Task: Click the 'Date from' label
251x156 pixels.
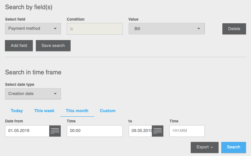Action: (14, 121)
